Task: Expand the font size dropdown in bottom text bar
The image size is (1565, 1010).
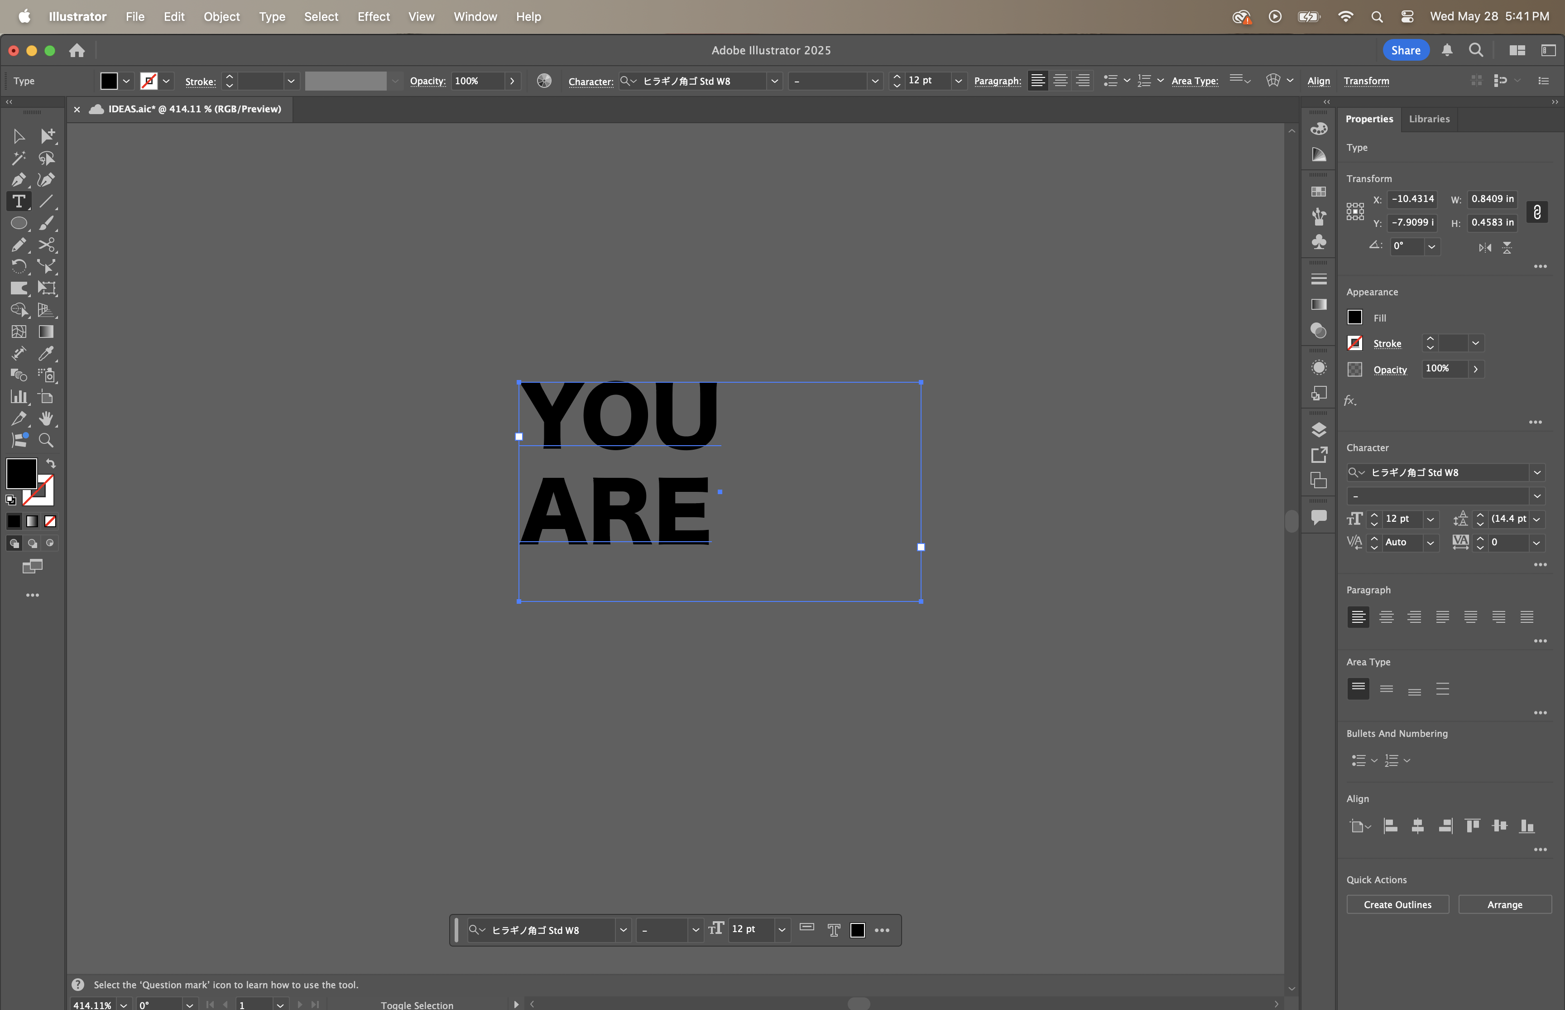Action: 782,929
